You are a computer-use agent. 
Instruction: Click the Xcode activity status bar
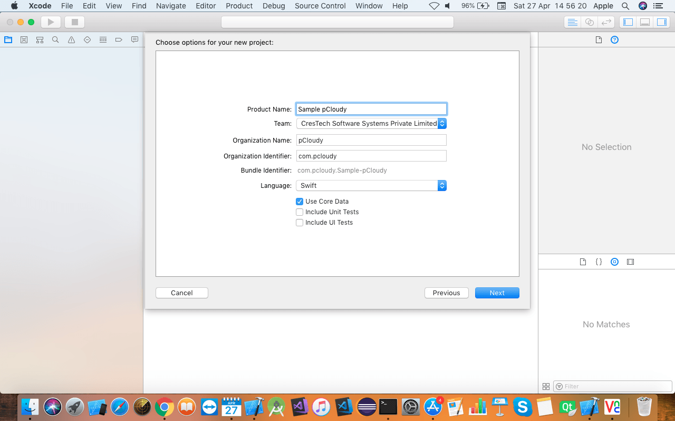[x=337, y=22]
